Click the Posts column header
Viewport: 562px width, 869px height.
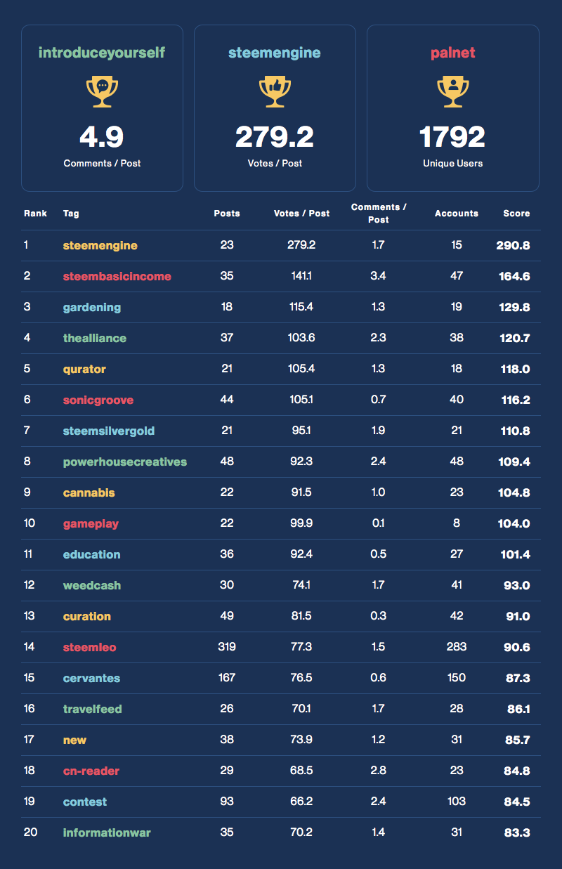(x=227, y=213)
